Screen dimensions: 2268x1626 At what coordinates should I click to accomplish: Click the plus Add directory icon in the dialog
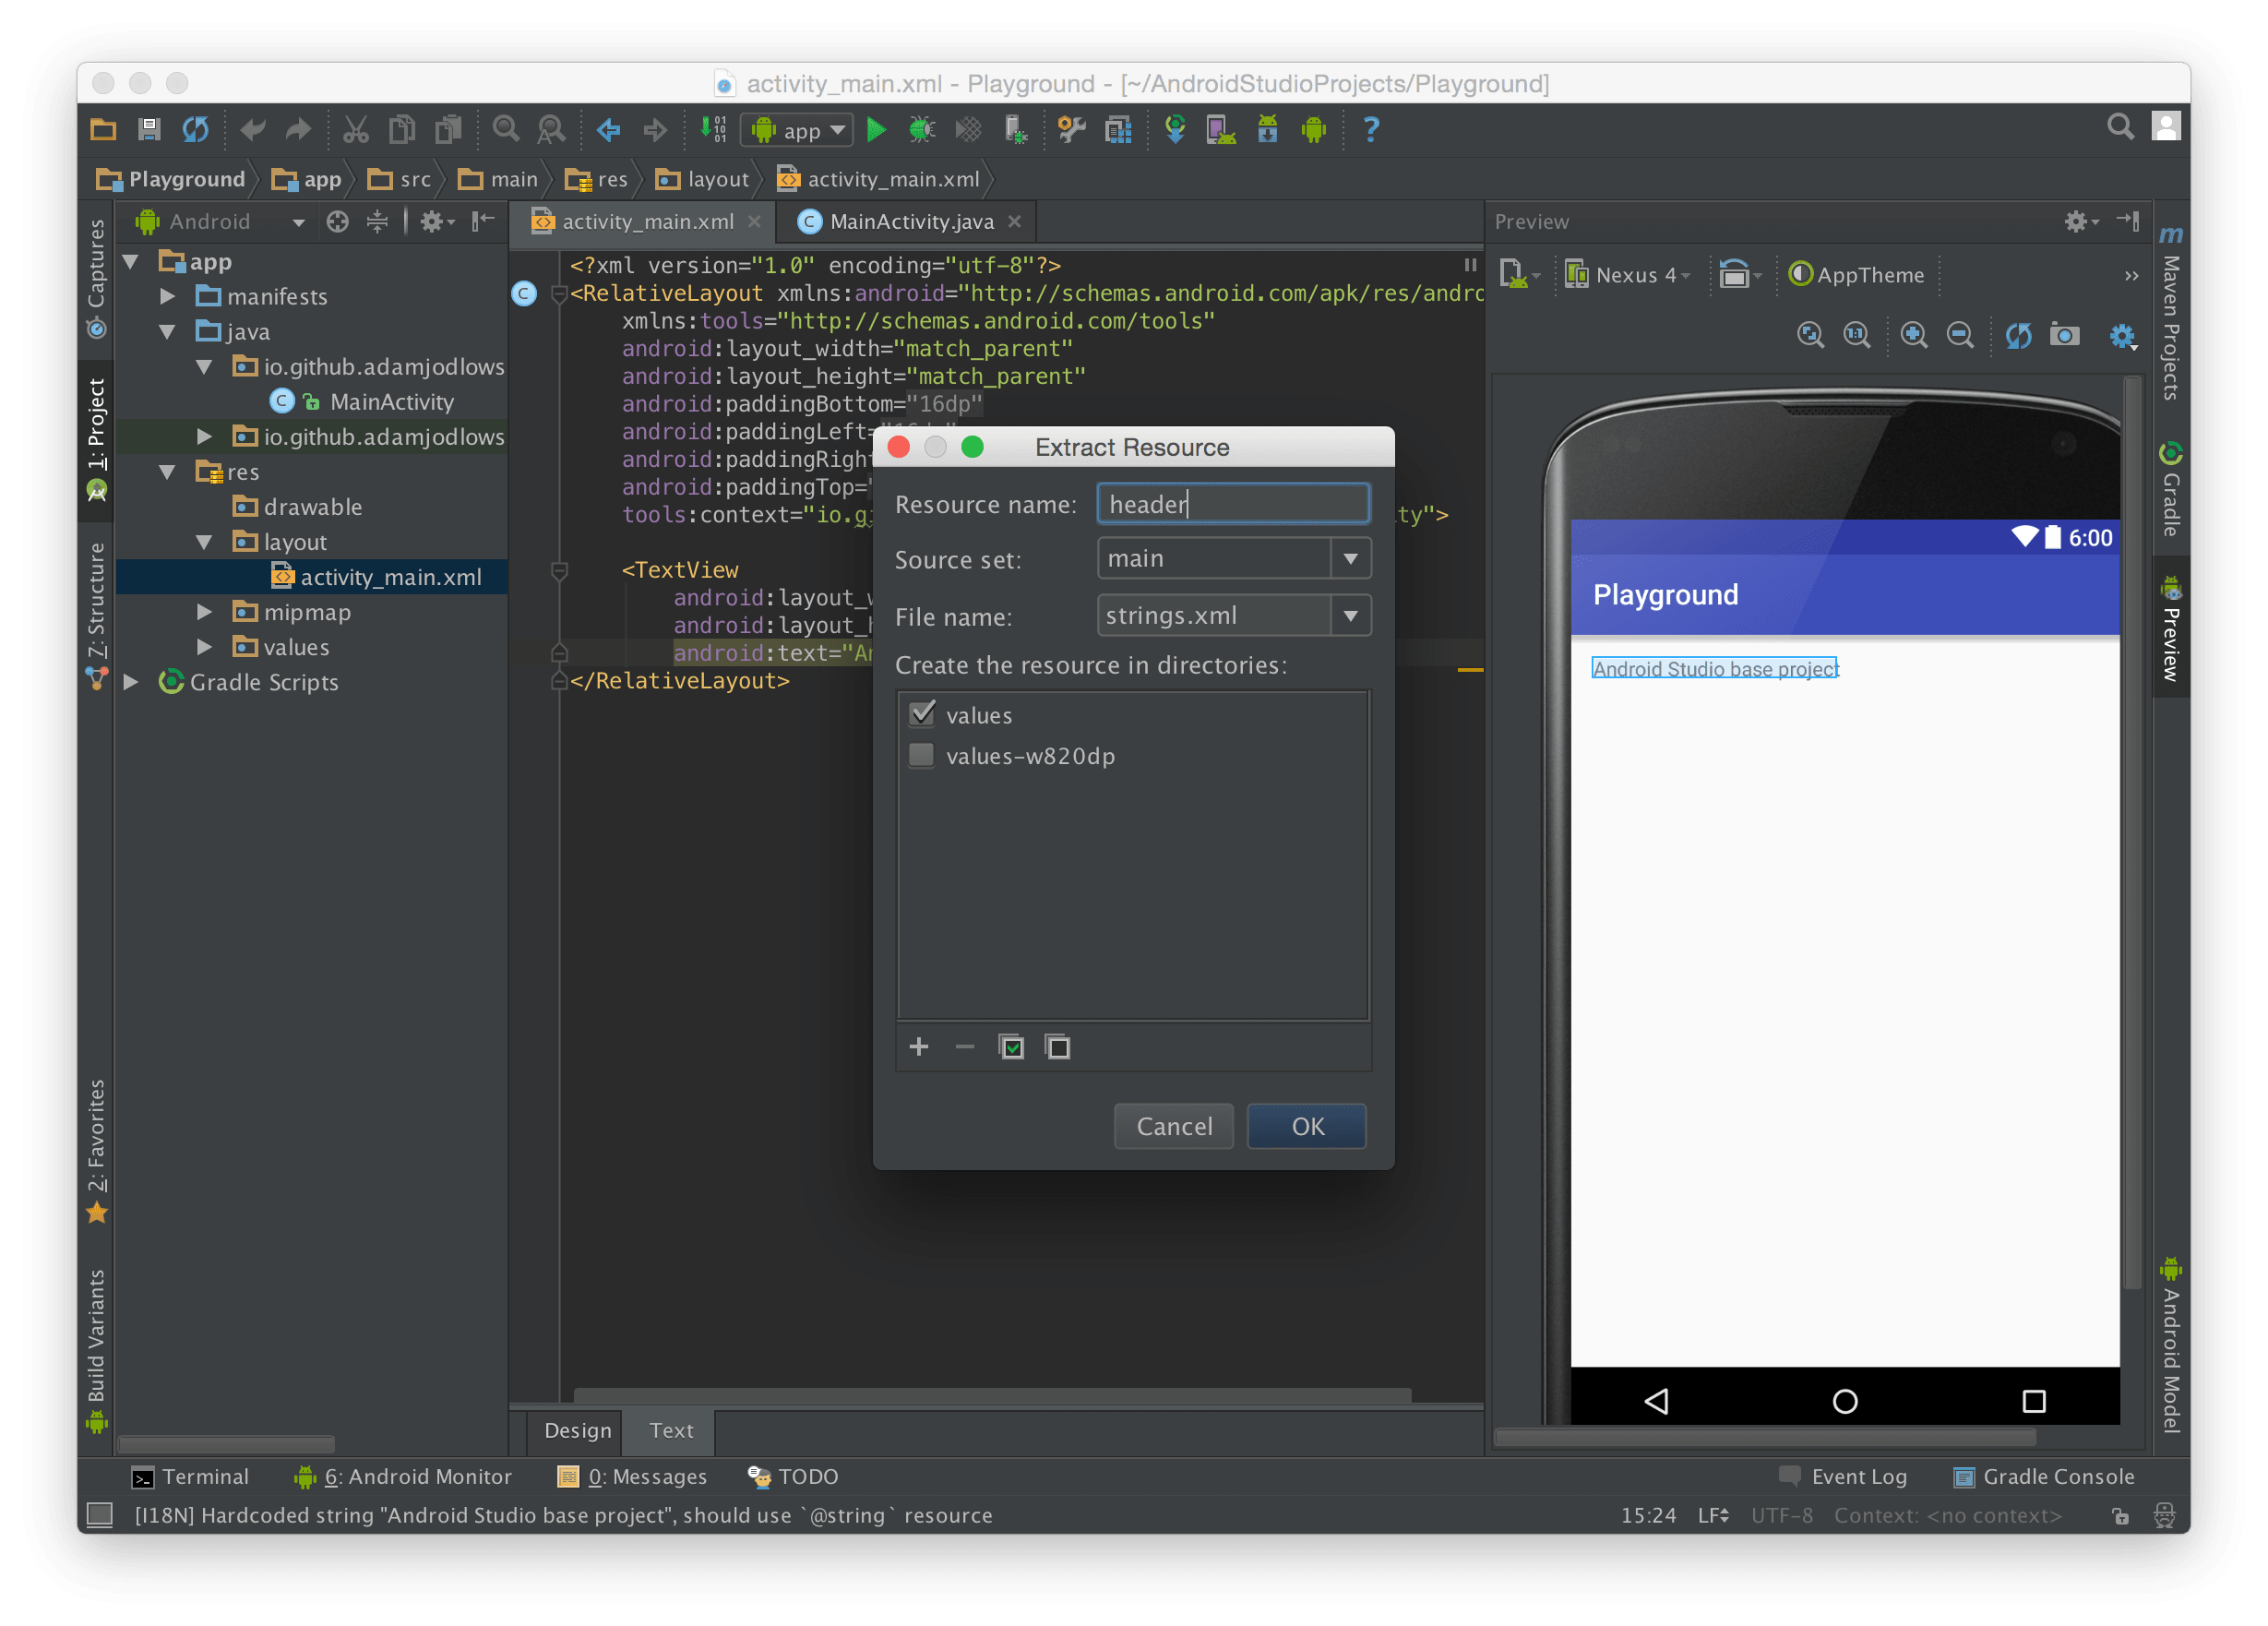pos(919,1047)
